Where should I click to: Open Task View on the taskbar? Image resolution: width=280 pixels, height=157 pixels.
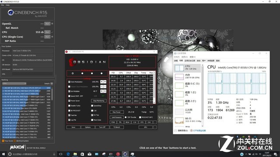(x=61, y=154)
